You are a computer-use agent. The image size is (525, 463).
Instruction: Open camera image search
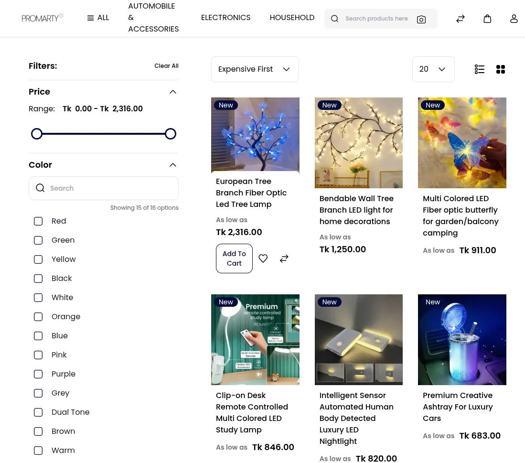point(421,20)
